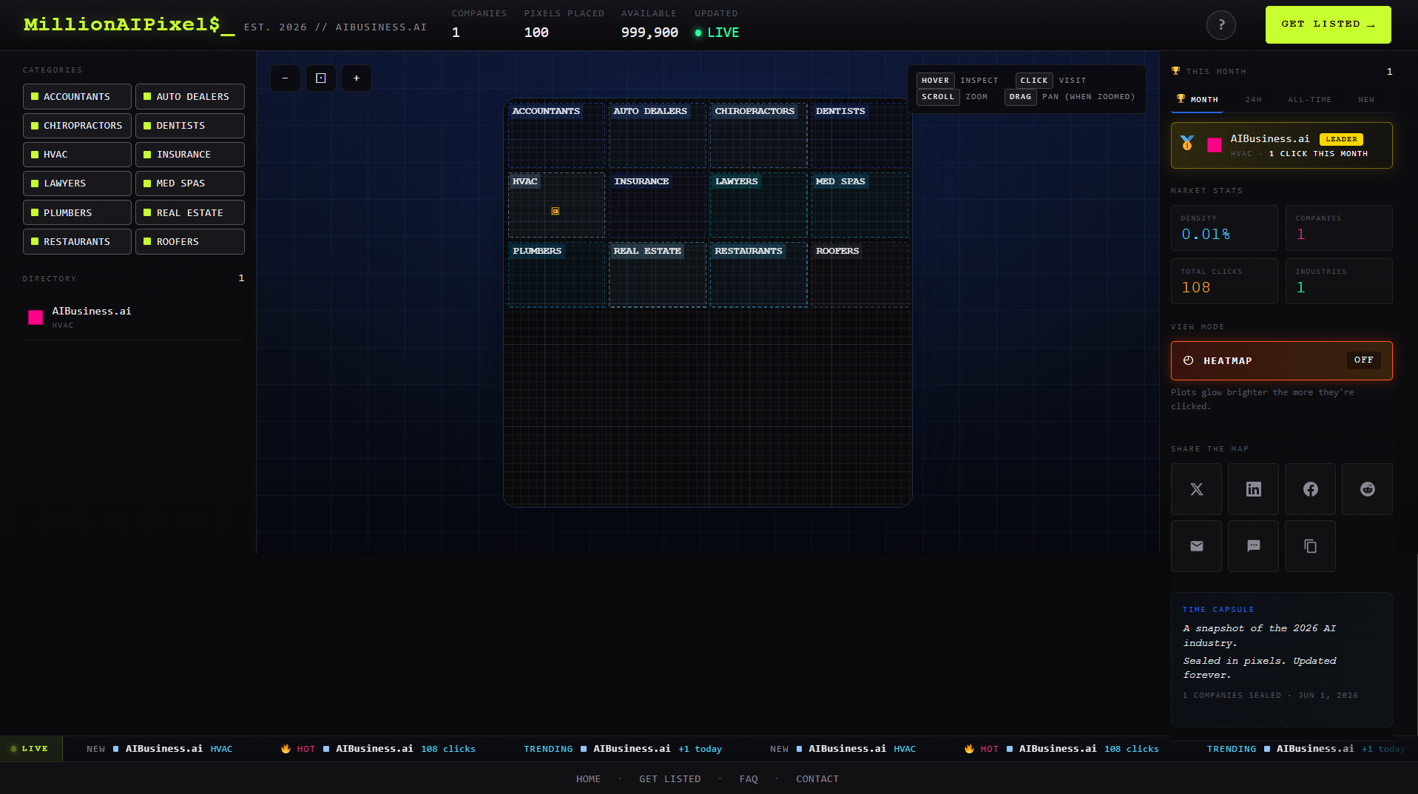Click the 999,900 available pixels value
The width and height of the screenshot is (1418, 794).
pyautogui.click(x=649, y=33)
